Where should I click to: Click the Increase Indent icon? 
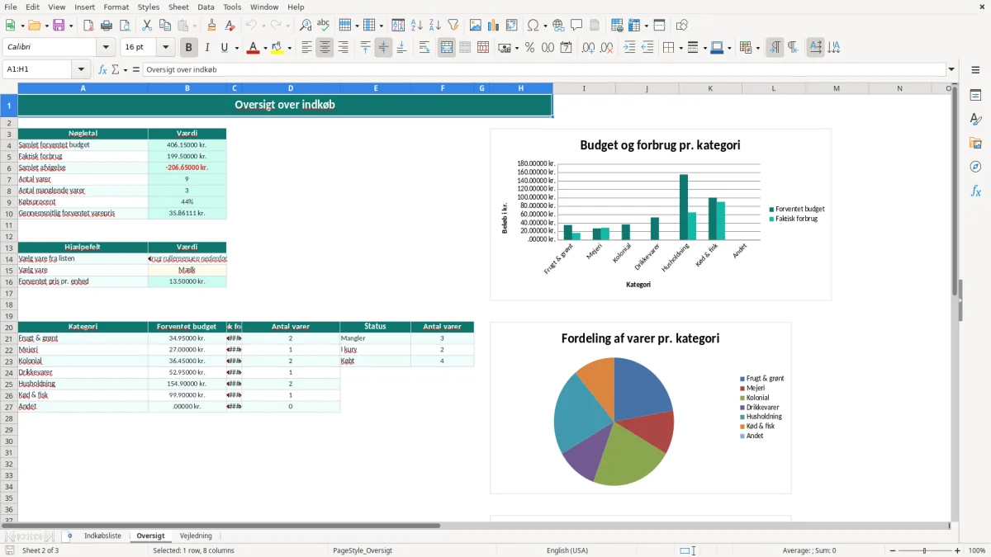click(x=629, y=48)
